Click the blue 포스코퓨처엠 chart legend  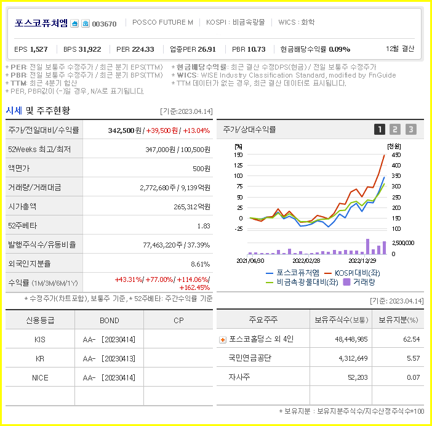click(292, 273)
